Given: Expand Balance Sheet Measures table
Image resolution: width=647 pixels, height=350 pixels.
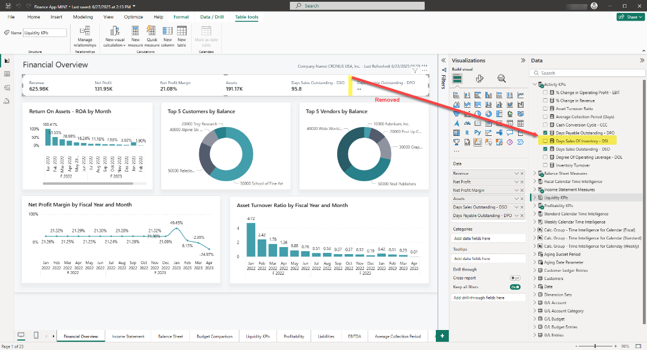Looking at the screenshot, I should [535, 174].
